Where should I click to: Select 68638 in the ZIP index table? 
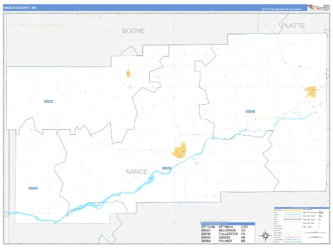(x=206, y=234)
